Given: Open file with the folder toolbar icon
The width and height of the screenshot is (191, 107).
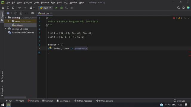Looking at the screenshot, I should [x=3, y=8].
